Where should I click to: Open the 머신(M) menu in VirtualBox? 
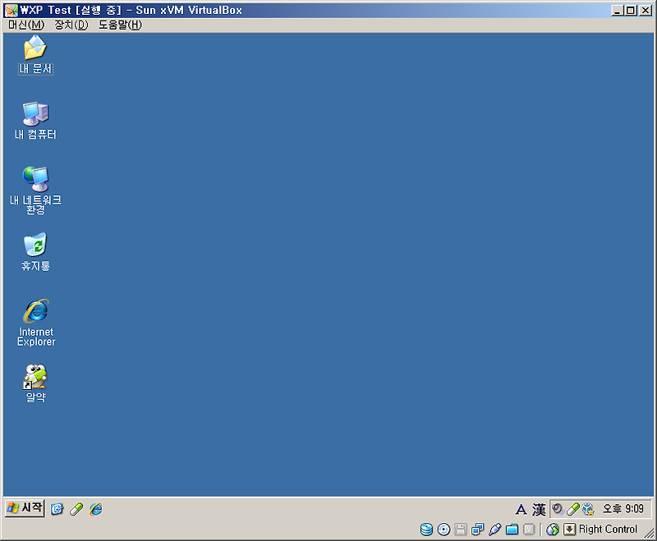pos(25,25)
